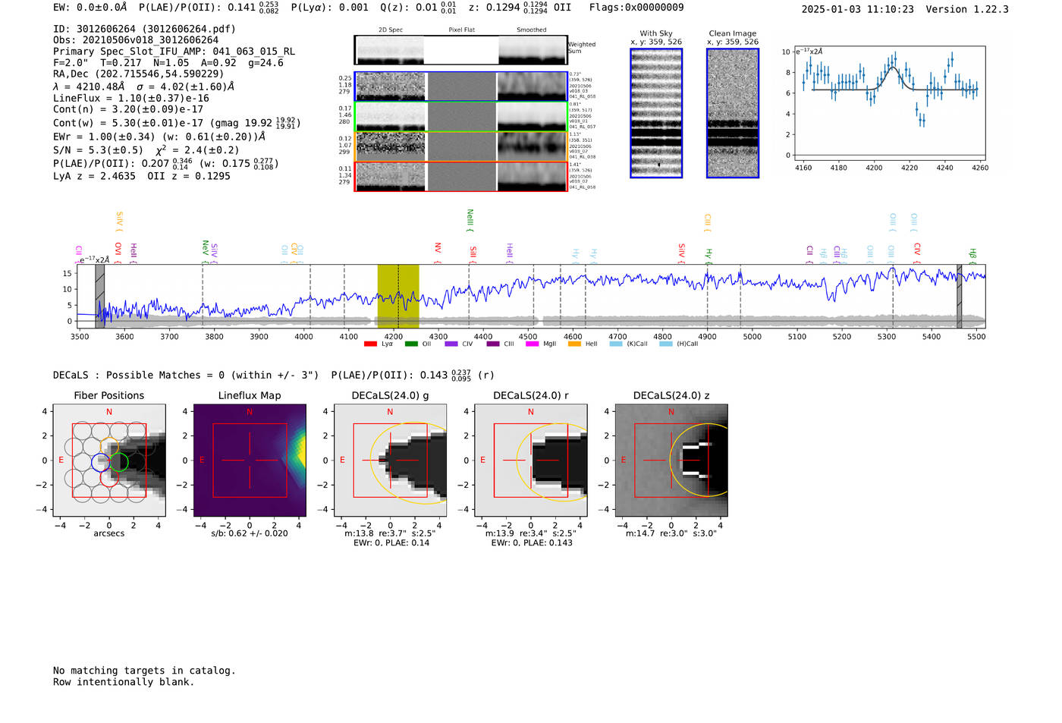Click the red OVI line label
This screenshot has height=723, width=1062.
pyautogui.click(x=118, y=253)
